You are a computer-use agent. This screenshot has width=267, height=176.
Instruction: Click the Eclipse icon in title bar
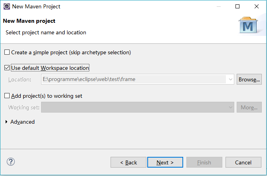(7, 6)
